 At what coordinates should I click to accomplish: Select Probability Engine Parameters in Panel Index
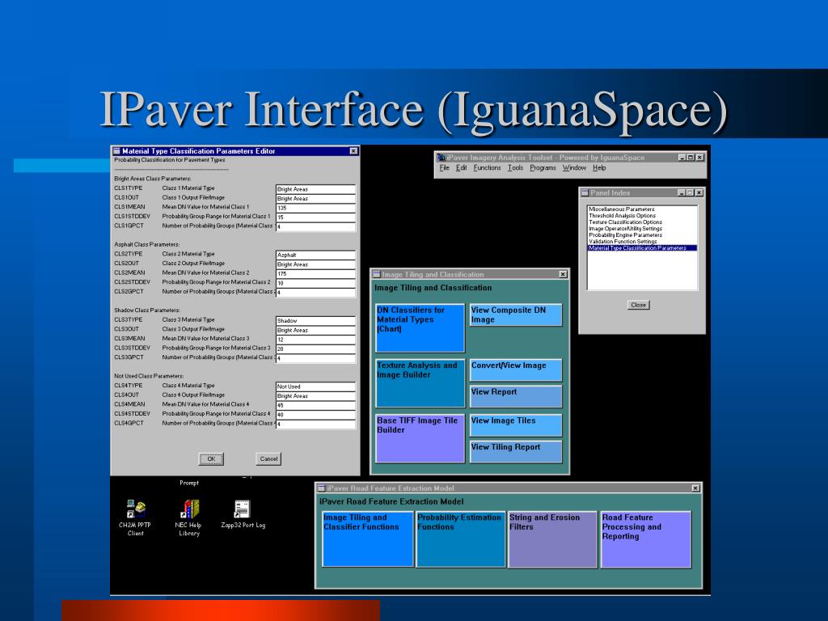tap(642, 235)
